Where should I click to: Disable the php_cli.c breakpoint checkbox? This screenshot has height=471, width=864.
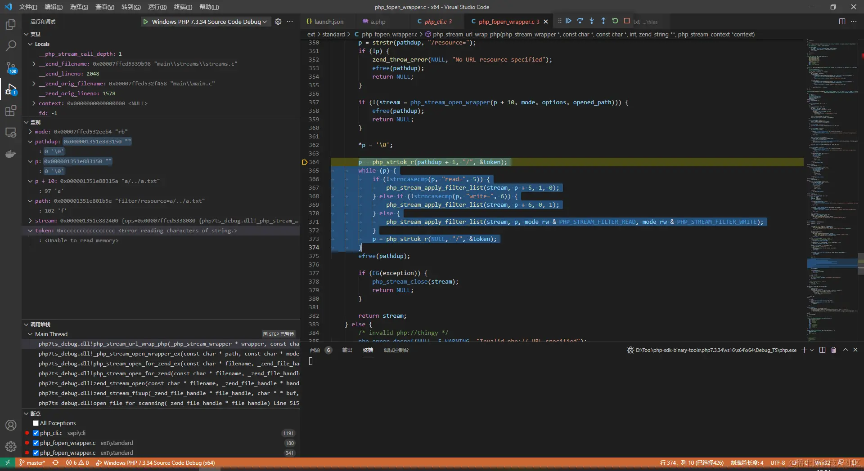click(36, 433)
